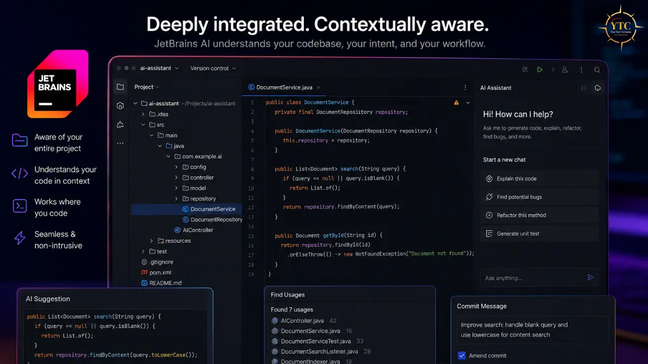The height and width of the screenshot is (364, 648).
Task: Click Explain this code button
Action: coord(540,178)
